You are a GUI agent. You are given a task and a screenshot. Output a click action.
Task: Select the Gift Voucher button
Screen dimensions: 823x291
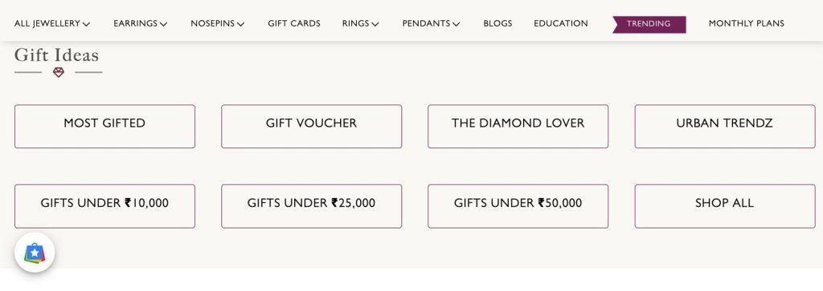coord(311,126)
